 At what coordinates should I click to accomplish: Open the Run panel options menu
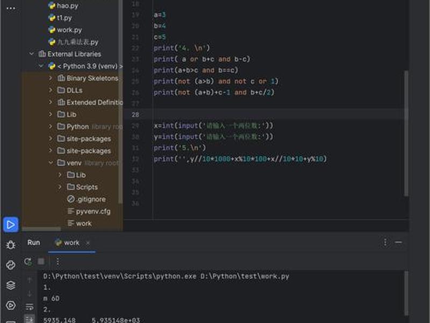point(385,242)
